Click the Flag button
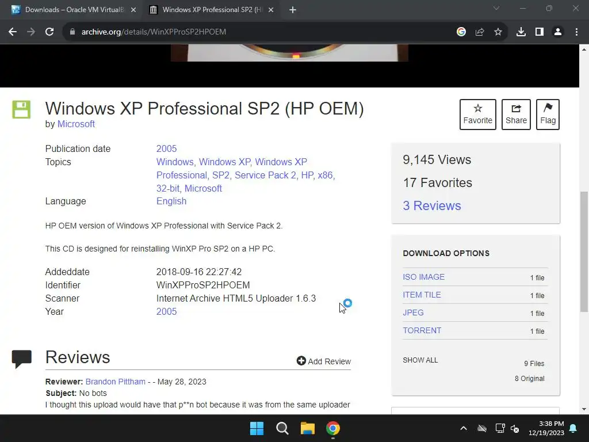Viewport: 589px width, 442px height. [548, 115]
